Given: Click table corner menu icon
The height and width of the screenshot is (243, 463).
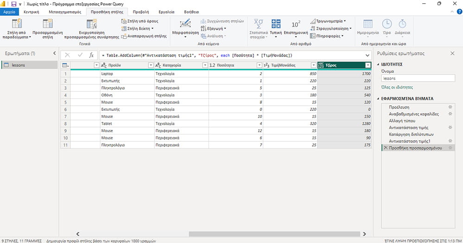Looking at the screenshot, I should [x=65, y=65].
